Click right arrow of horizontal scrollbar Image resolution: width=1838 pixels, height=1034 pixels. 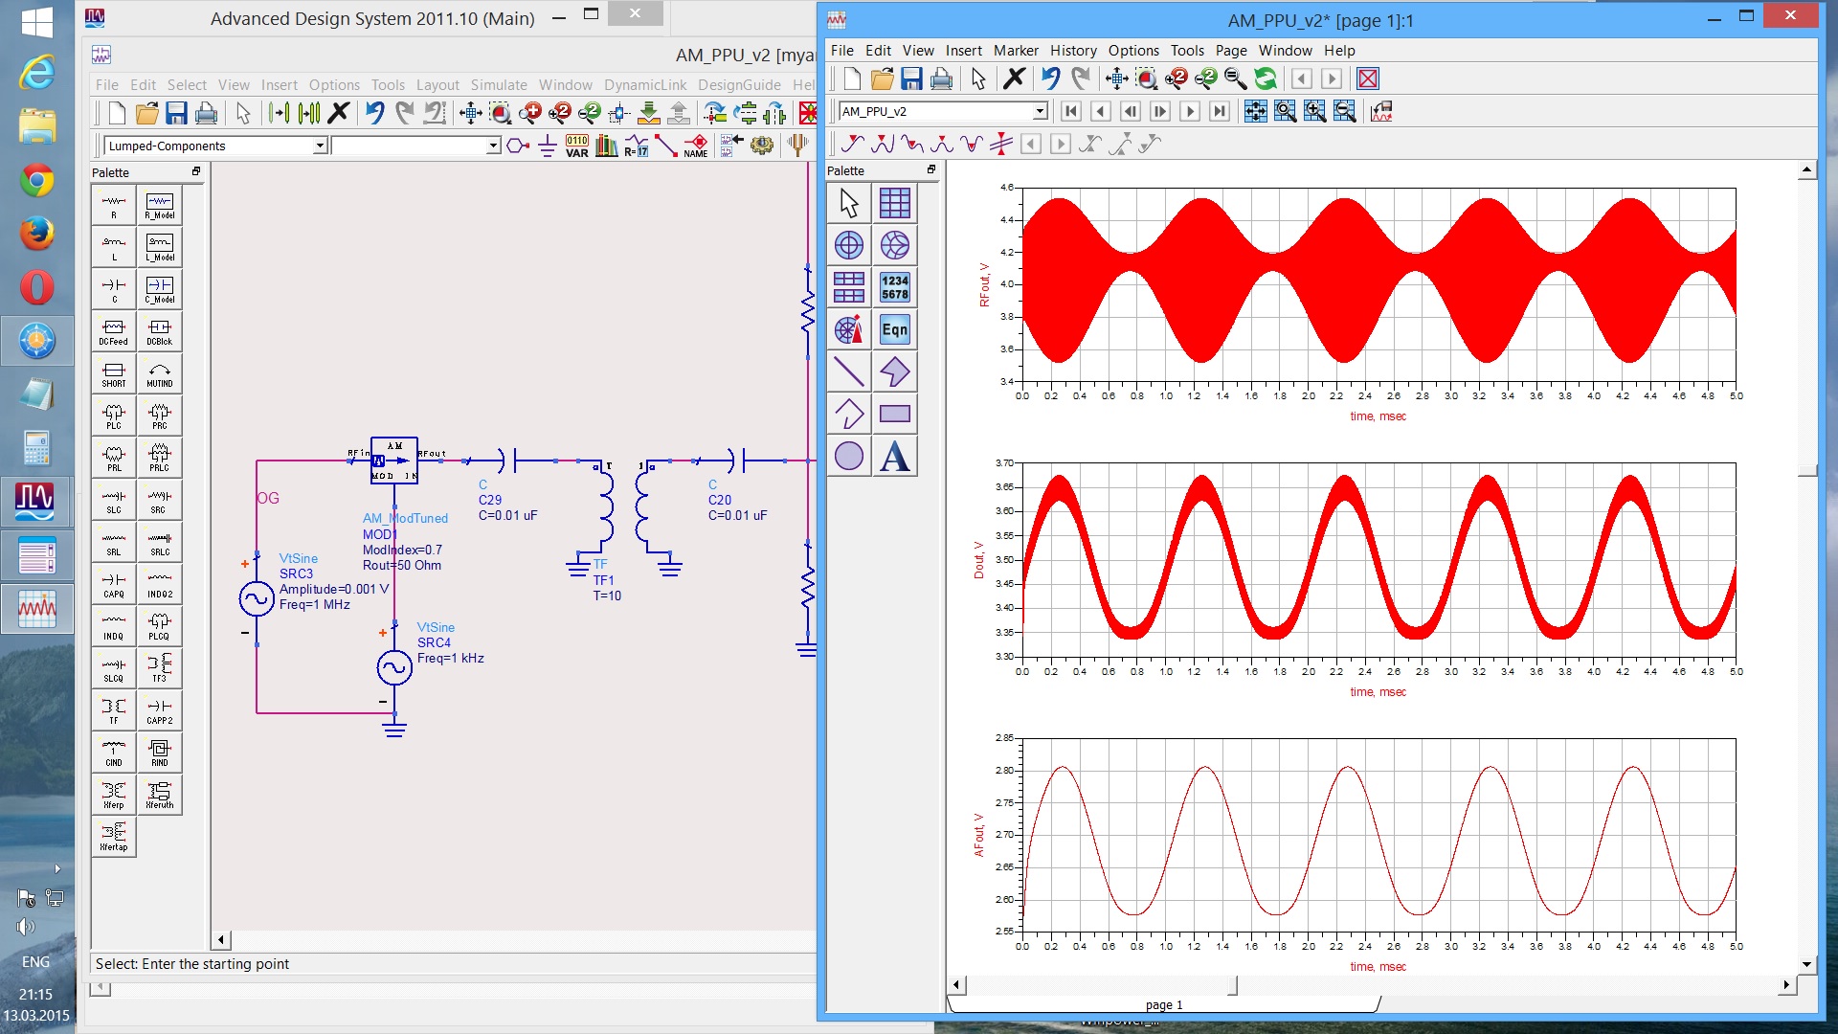1786,984
